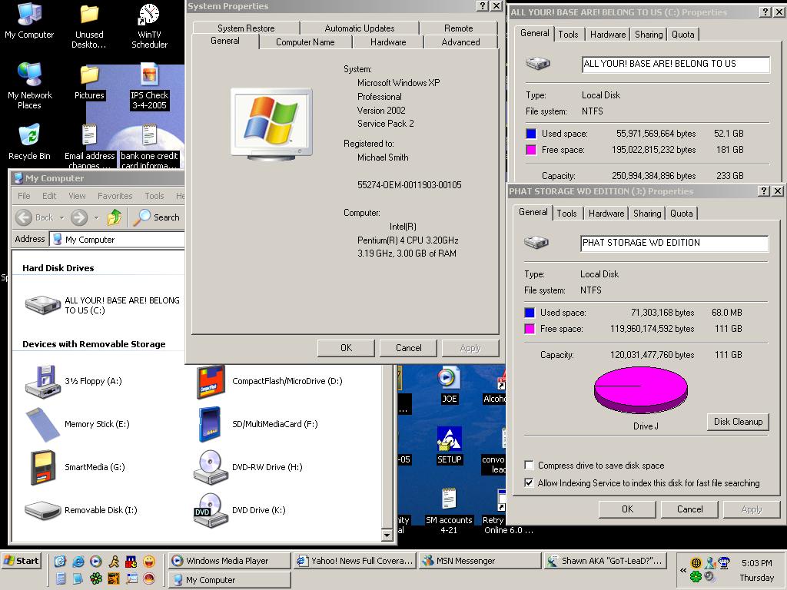Open Tools tab in C: drive Properties
Screen dimensions: 787x590
tap(568, 34)
